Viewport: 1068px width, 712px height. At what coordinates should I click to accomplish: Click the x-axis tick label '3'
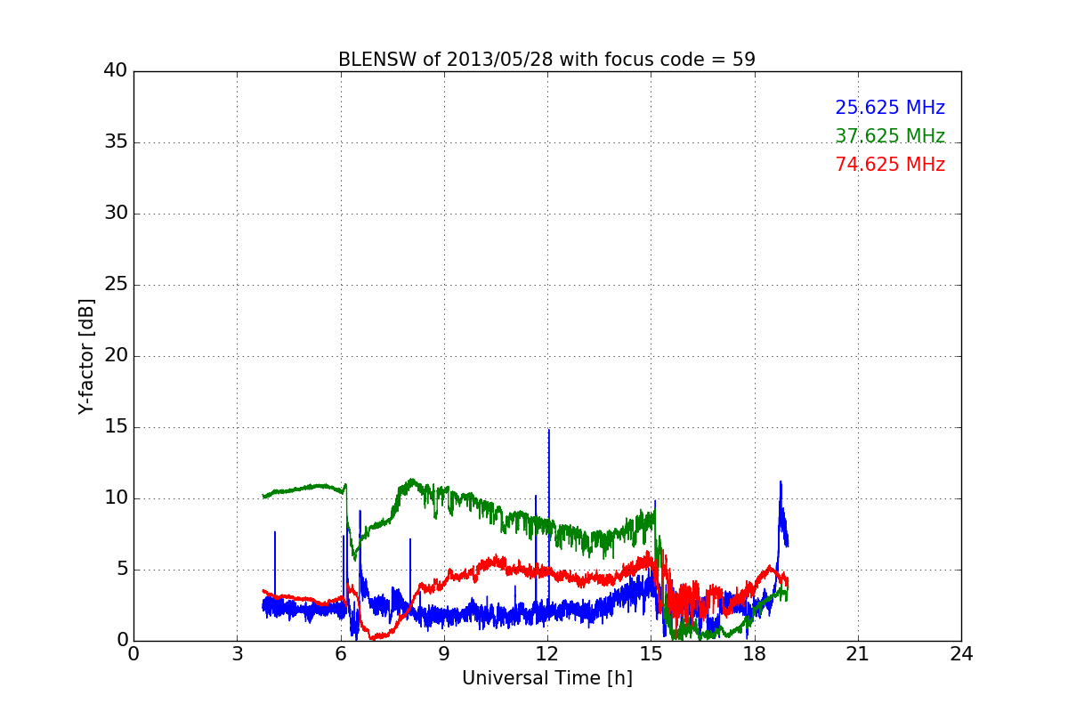click(237, 654)
